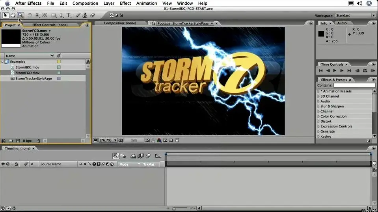Jump to last frame in Time Controls
This screenshot has height=212, width=378.
tap(349, 70)
